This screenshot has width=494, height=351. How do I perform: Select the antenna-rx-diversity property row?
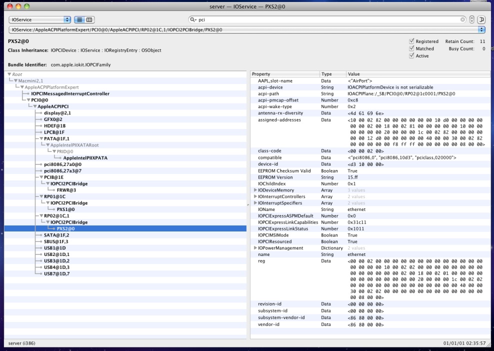(x=370, y=113)
